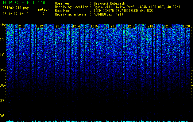Screen dimensions: 193x122
Task: Click the Receiving antenna label
Action: coord(71,14)
